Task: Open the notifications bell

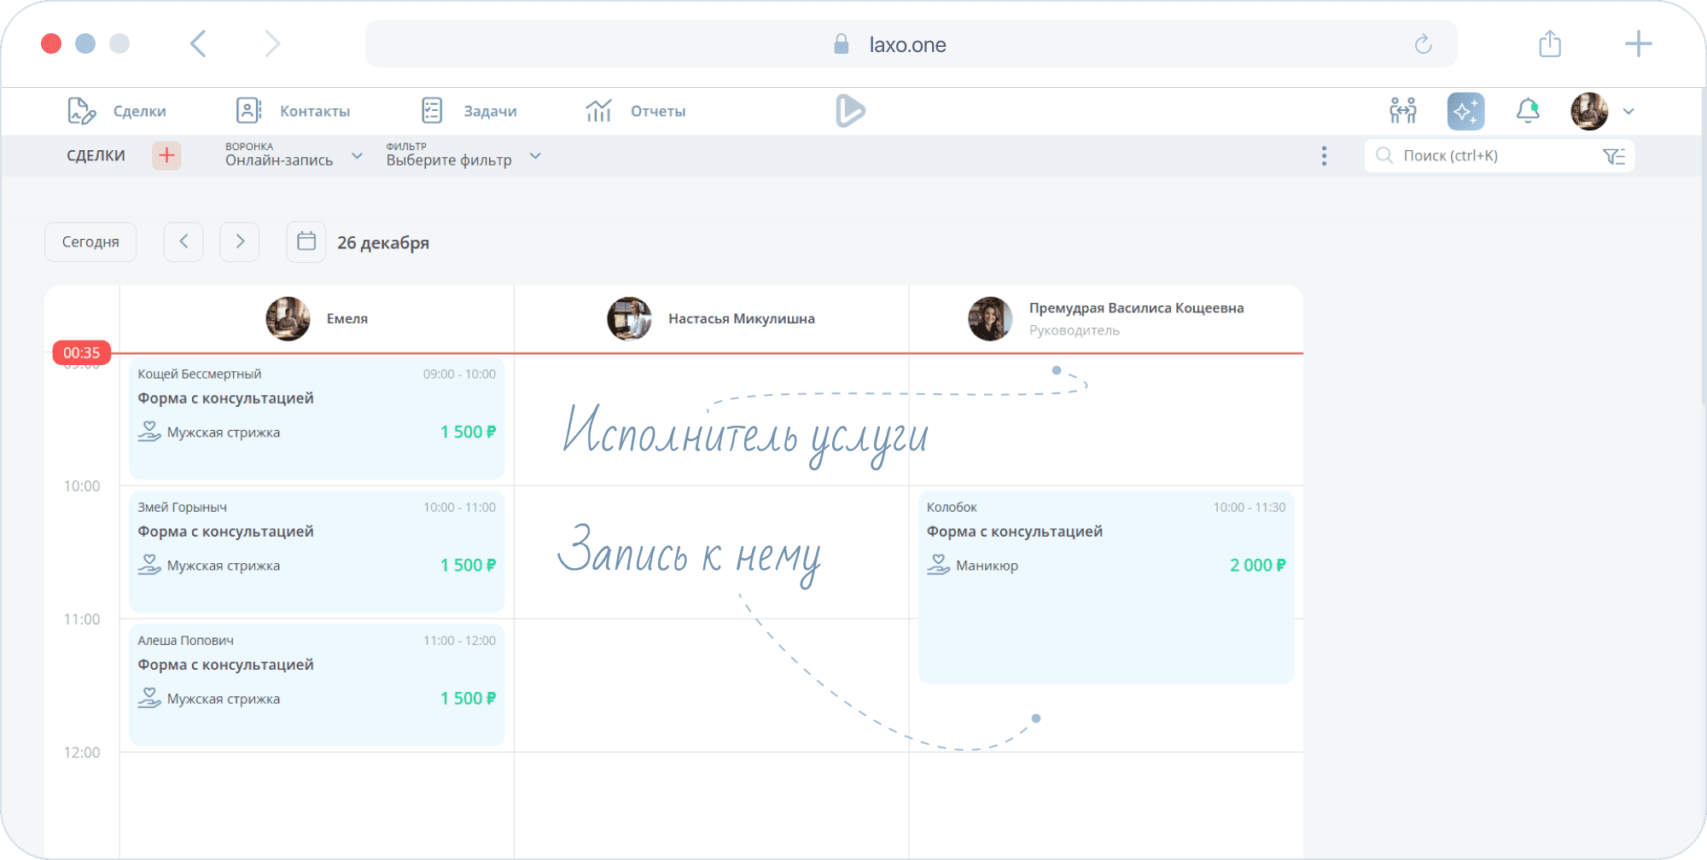Action: tap(1527, 111)
